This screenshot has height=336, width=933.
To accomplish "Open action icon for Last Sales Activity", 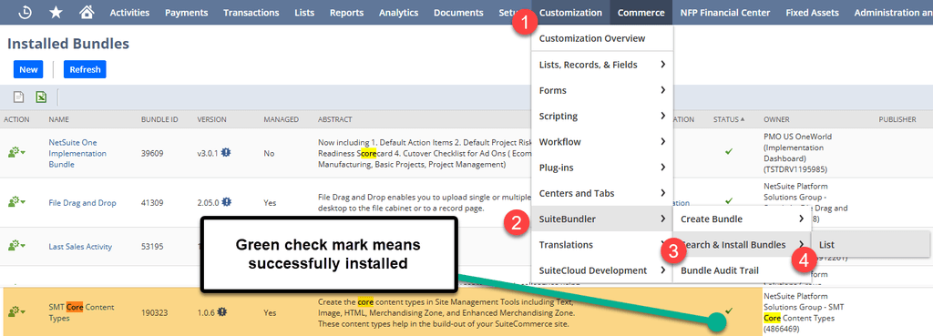I will coord(16,246).
